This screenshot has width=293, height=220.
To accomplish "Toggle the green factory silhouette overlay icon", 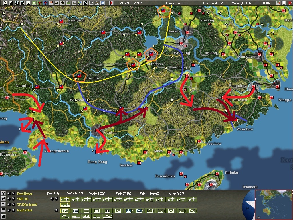I will coord(68,3).
